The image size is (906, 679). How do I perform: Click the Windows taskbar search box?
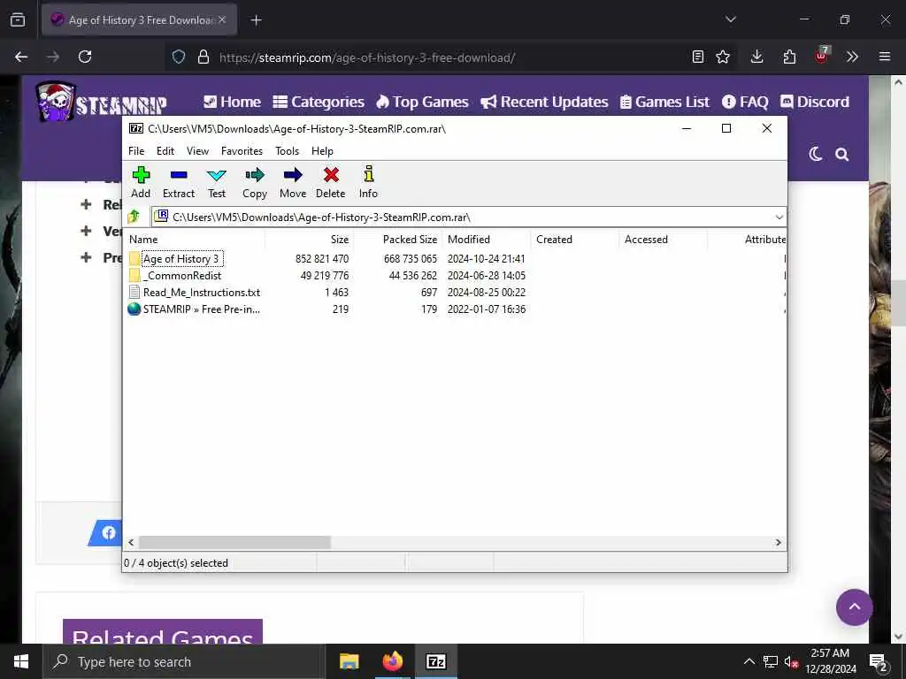coord(184,661)
